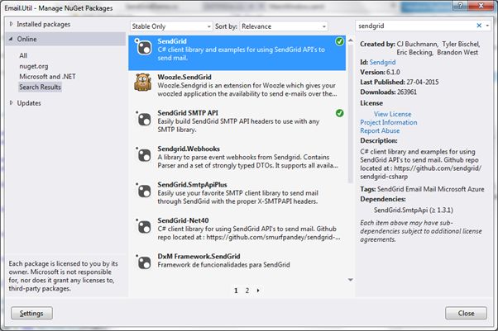Open the Project Information link

click(x=389, y=122)
